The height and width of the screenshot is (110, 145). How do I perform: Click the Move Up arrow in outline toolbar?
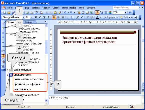[3, 33]
